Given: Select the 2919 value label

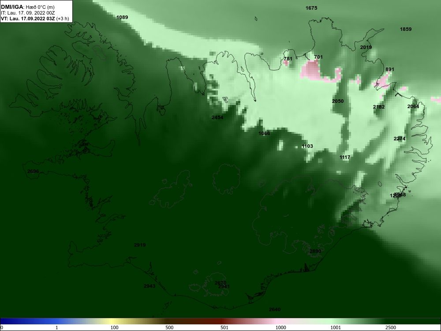Looking at the screenshot, I should coord(140,245).
